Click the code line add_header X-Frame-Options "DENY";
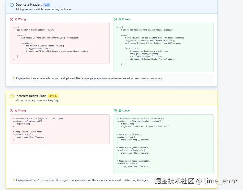The width and height of the screenshot is (243, 190). [36, 30]
